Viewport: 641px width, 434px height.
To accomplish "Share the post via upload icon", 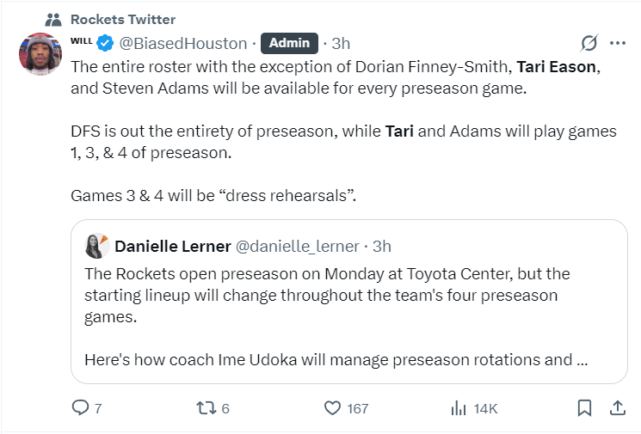I will (617, 408).
